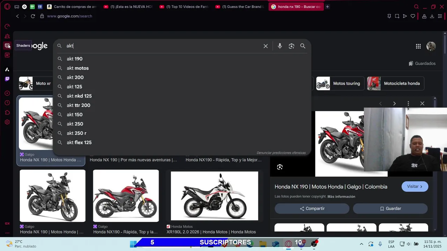Click the Visitar button
Image resolution: width=447 pixels, height=251 pixels.
click(415, 187)
